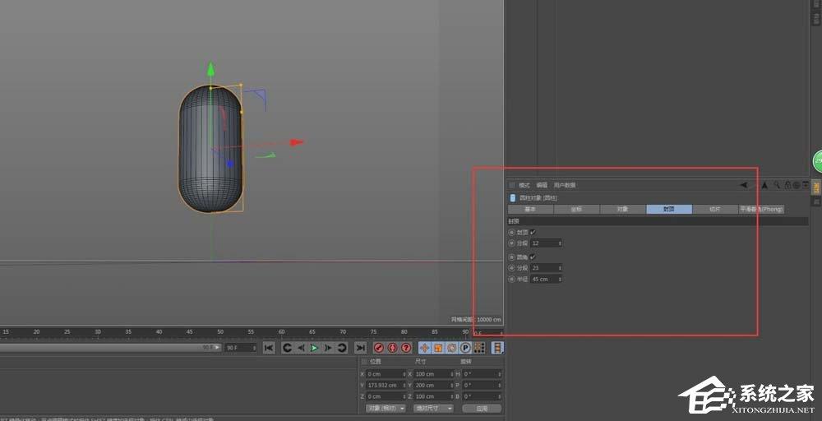Open the coordinate manager menu icon beside 位置

(364, 362)
